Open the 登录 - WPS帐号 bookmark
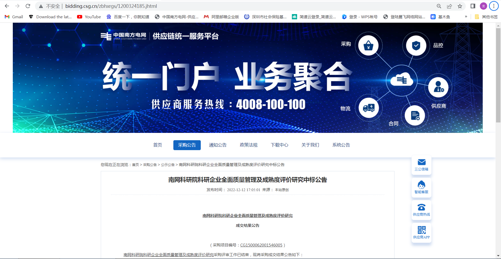The height and width of the screenshot is (259, 501). (359, 17)
